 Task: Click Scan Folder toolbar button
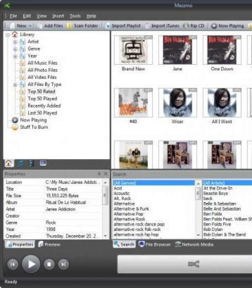[x=82, y=26]
